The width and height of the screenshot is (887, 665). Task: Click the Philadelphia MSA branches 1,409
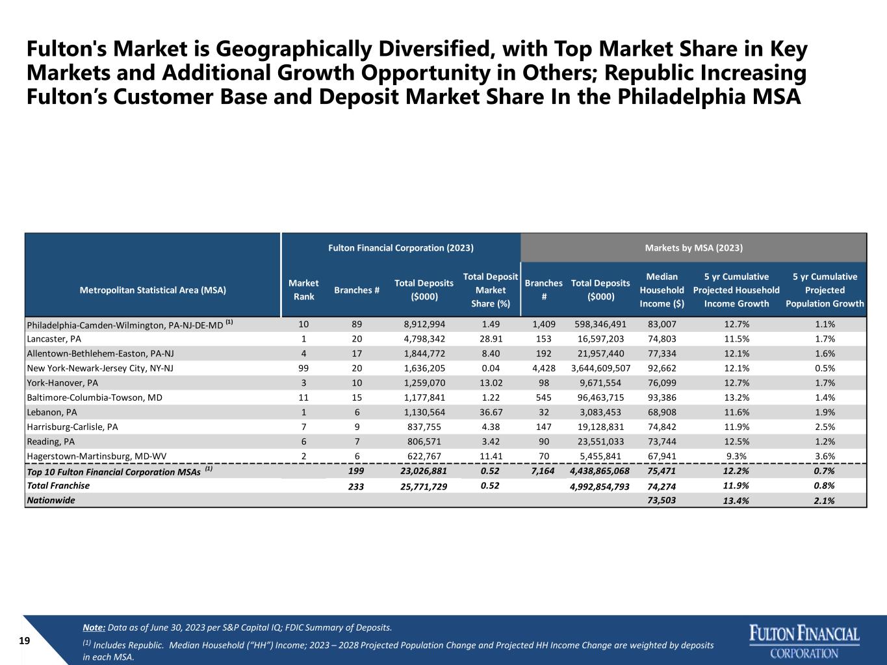tap(544, 324)
